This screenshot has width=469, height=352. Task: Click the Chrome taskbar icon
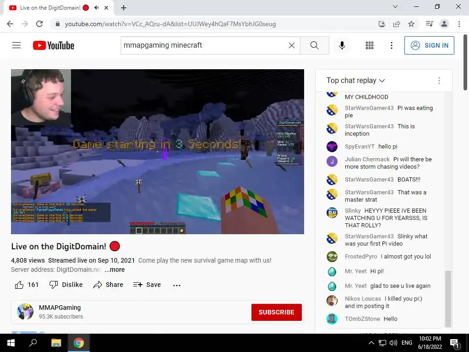(79, 343)
